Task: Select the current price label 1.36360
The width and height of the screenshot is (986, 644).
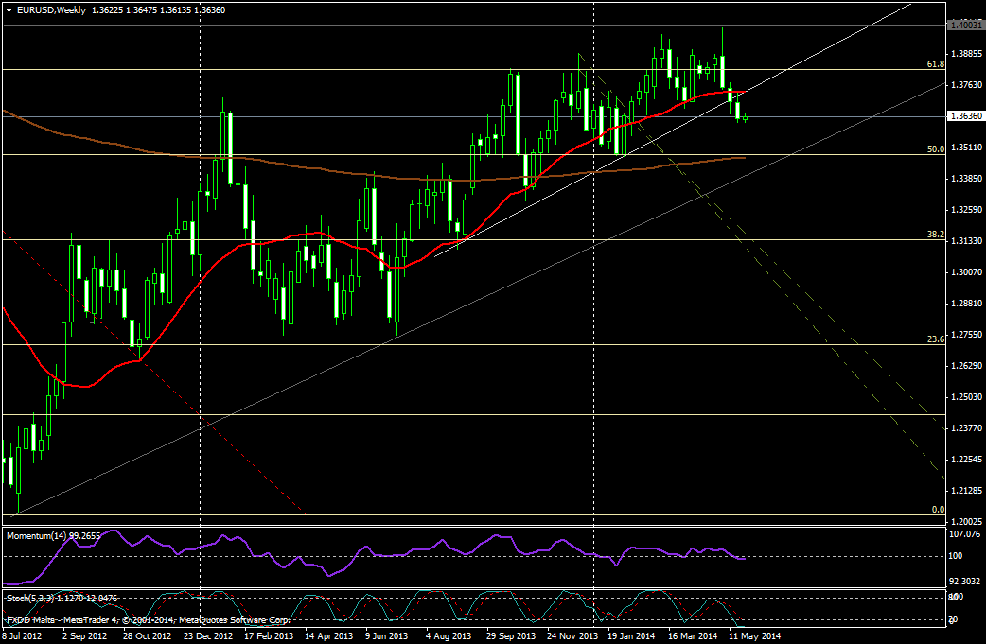Action: tap(965, 116)
